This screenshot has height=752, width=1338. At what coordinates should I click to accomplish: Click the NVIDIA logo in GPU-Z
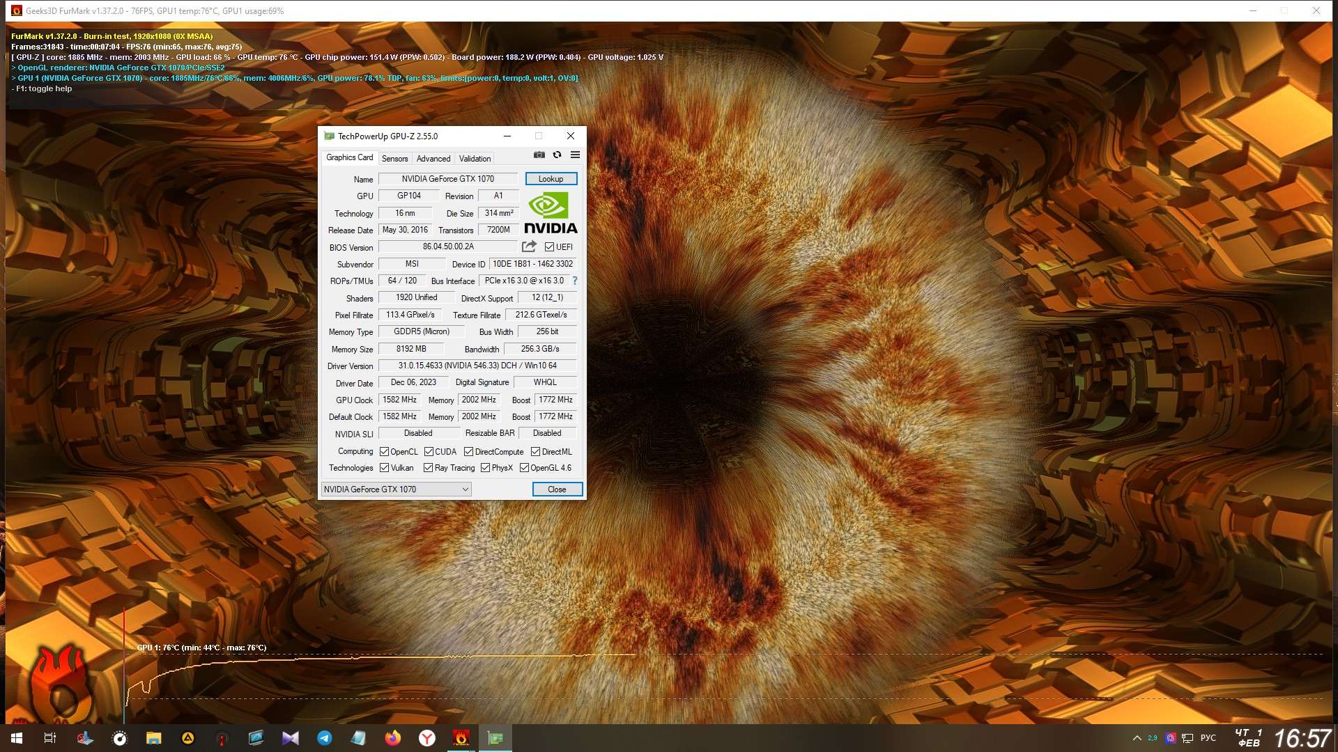[x=550, y=213]
